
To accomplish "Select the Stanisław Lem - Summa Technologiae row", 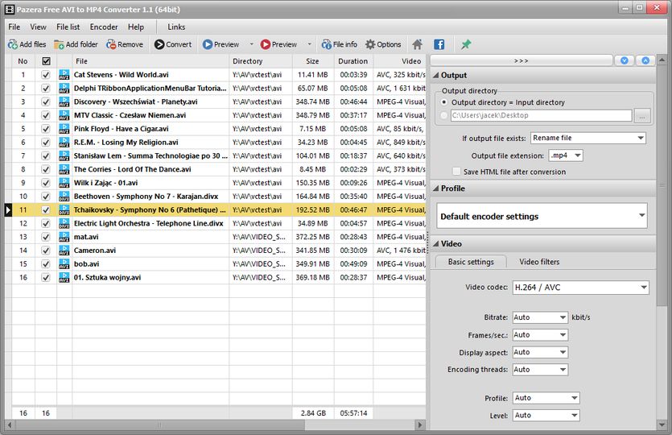I will (x=219, y=156).
